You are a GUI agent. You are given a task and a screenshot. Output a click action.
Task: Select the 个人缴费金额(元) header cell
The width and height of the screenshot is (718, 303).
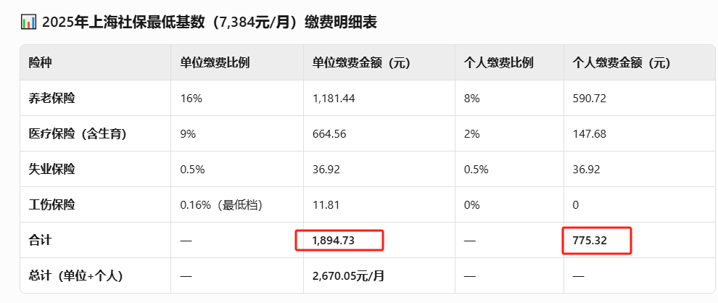coord(622,63)
